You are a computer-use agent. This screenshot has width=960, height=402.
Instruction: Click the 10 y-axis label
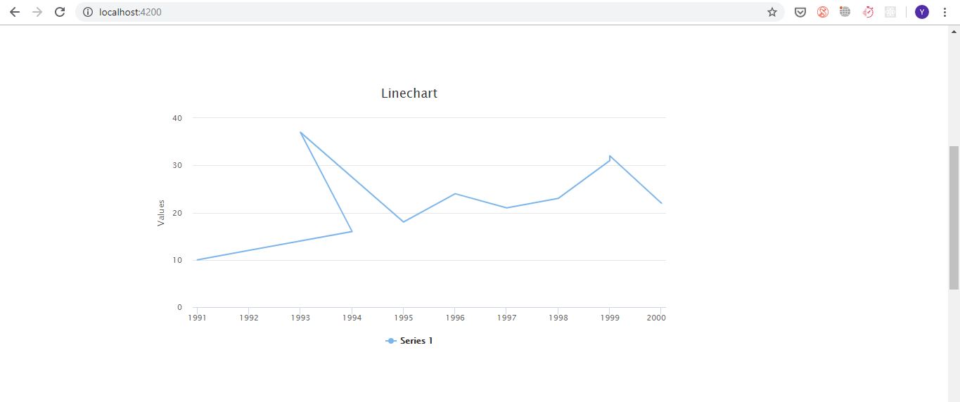coord(177,260)
